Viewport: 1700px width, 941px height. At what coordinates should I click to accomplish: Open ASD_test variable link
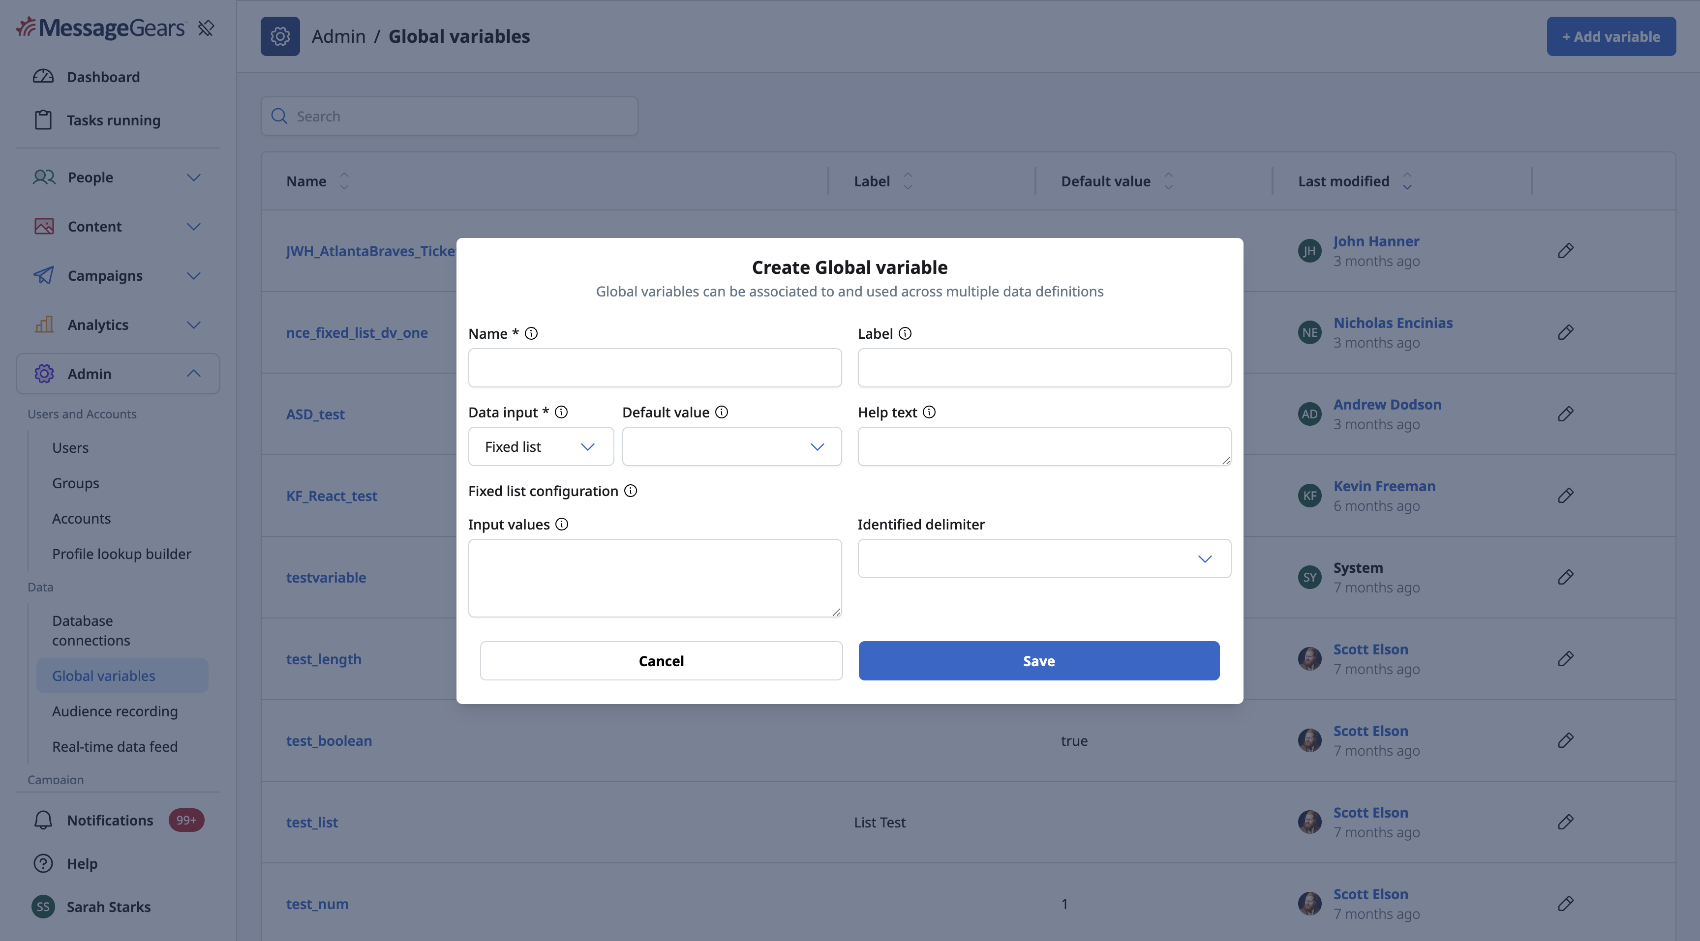[315, 414]
